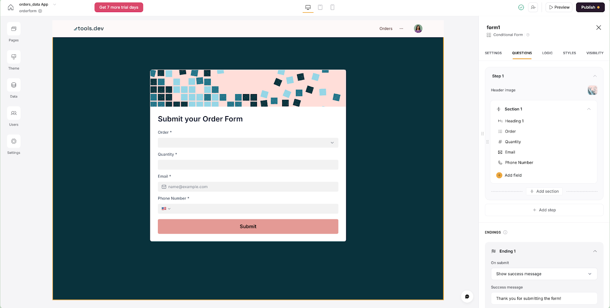610x308 pixels.
Task: Open the Order dropdown in the form
Action: 248,143
